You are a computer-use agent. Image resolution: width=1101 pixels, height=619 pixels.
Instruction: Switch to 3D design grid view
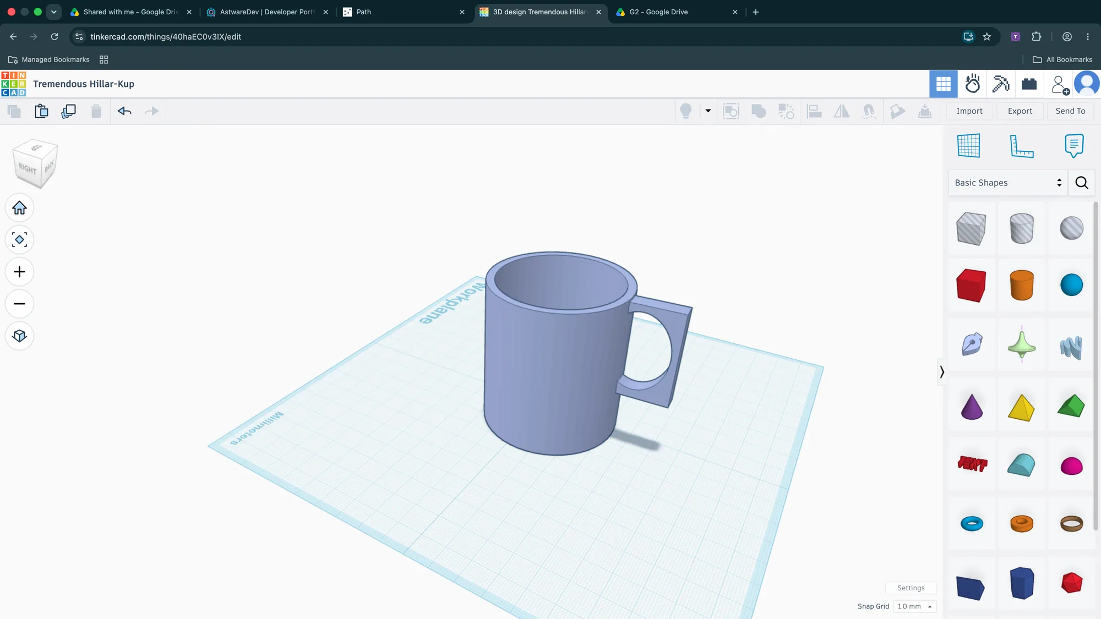tap(944, 84)
